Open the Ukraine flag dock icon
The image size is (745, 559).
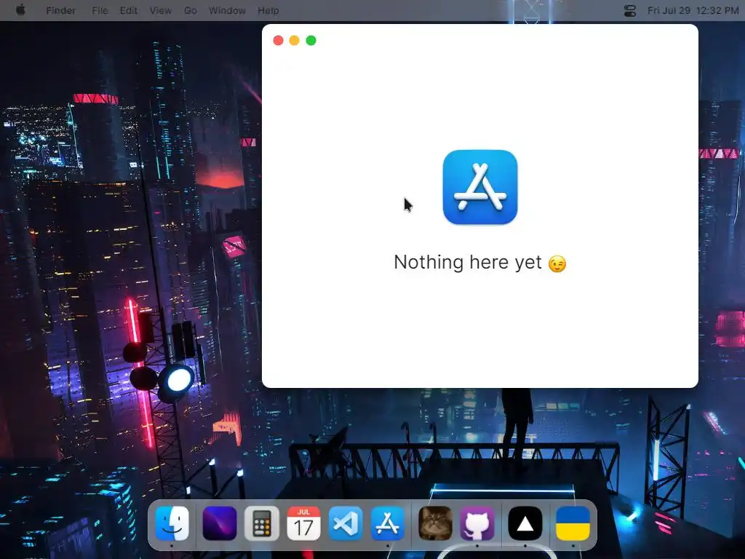[x=573, y=523]
